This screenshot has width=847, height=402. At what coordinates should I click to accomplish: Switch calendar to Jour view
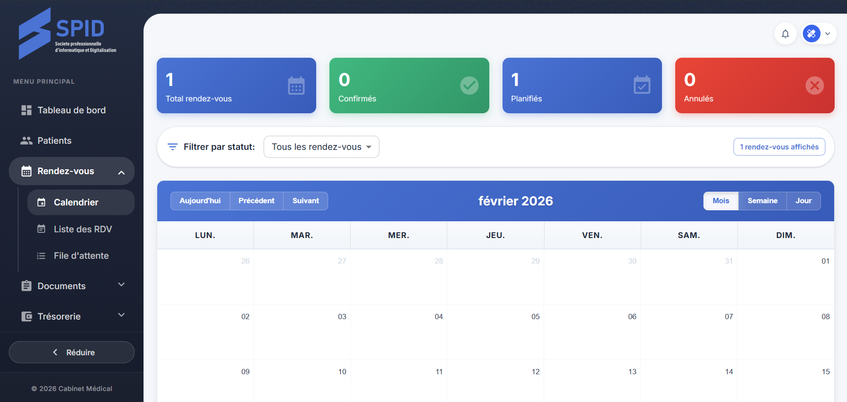pos(803,201)
